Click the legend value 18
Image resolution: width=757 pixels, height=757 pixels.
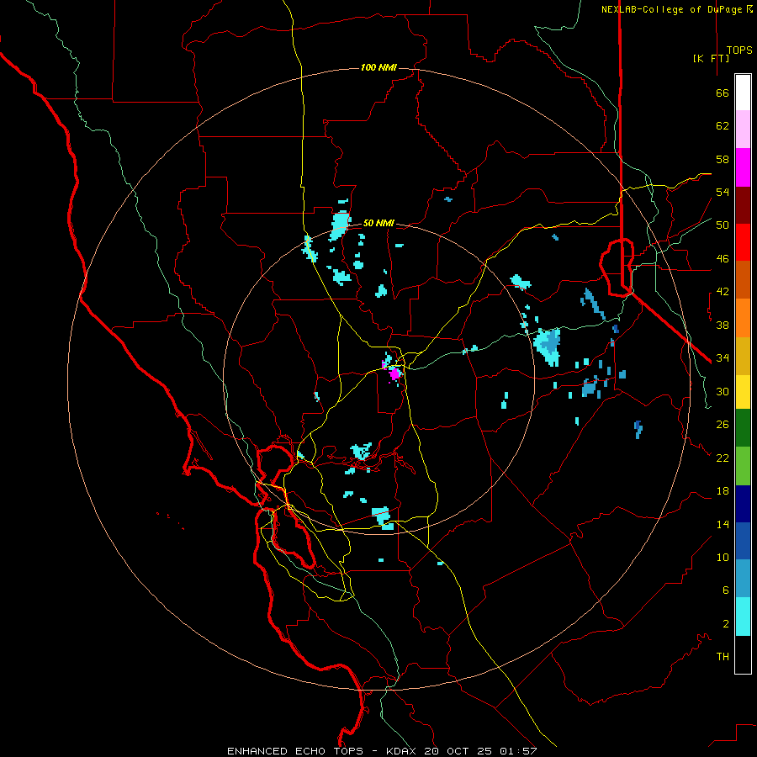(723, 491)
